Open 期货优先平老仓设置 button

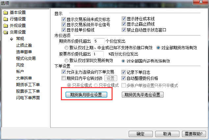tap(143, 95)
